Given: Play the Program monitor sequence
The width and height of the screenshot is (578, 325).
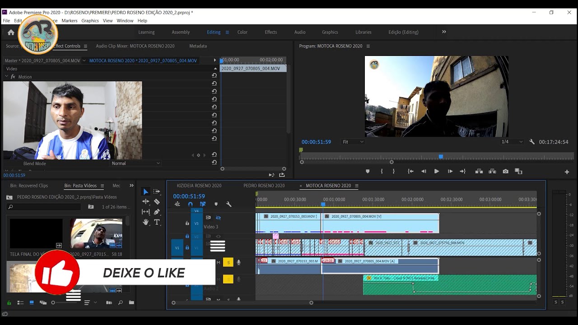Looking at the screenshot, I should pos(437,172).
